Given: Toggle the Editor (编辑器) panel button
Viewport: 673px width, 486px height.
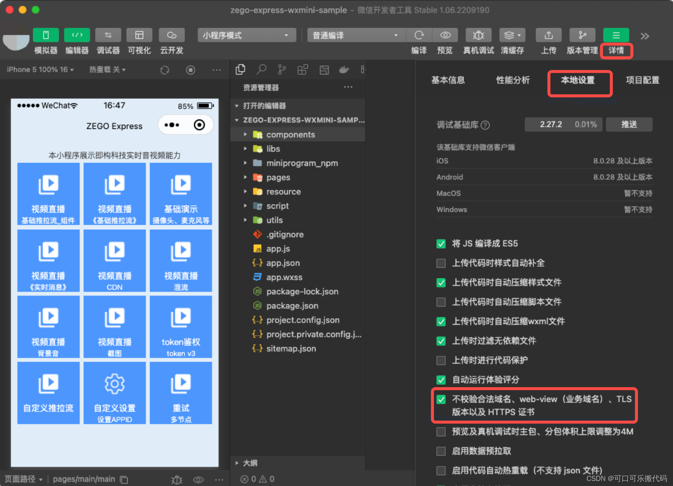Looking at the screenshot, I should tap(77, 35).
